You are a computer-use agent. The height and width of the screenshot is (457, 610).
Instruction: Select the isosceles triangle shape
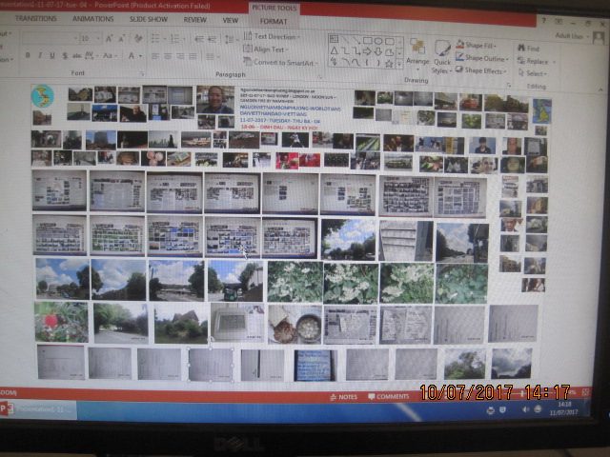point(334,50)
